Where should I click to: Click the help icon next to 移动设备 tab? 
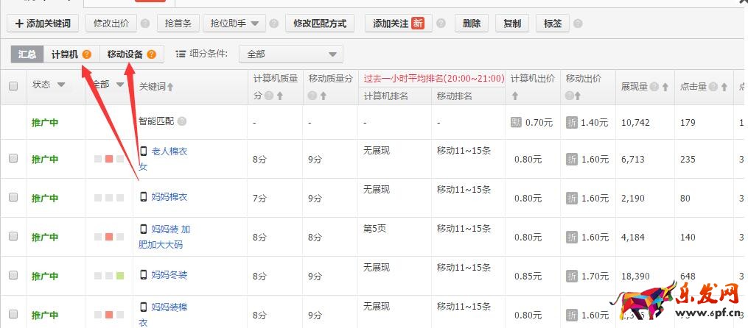(x=151, y=54)
